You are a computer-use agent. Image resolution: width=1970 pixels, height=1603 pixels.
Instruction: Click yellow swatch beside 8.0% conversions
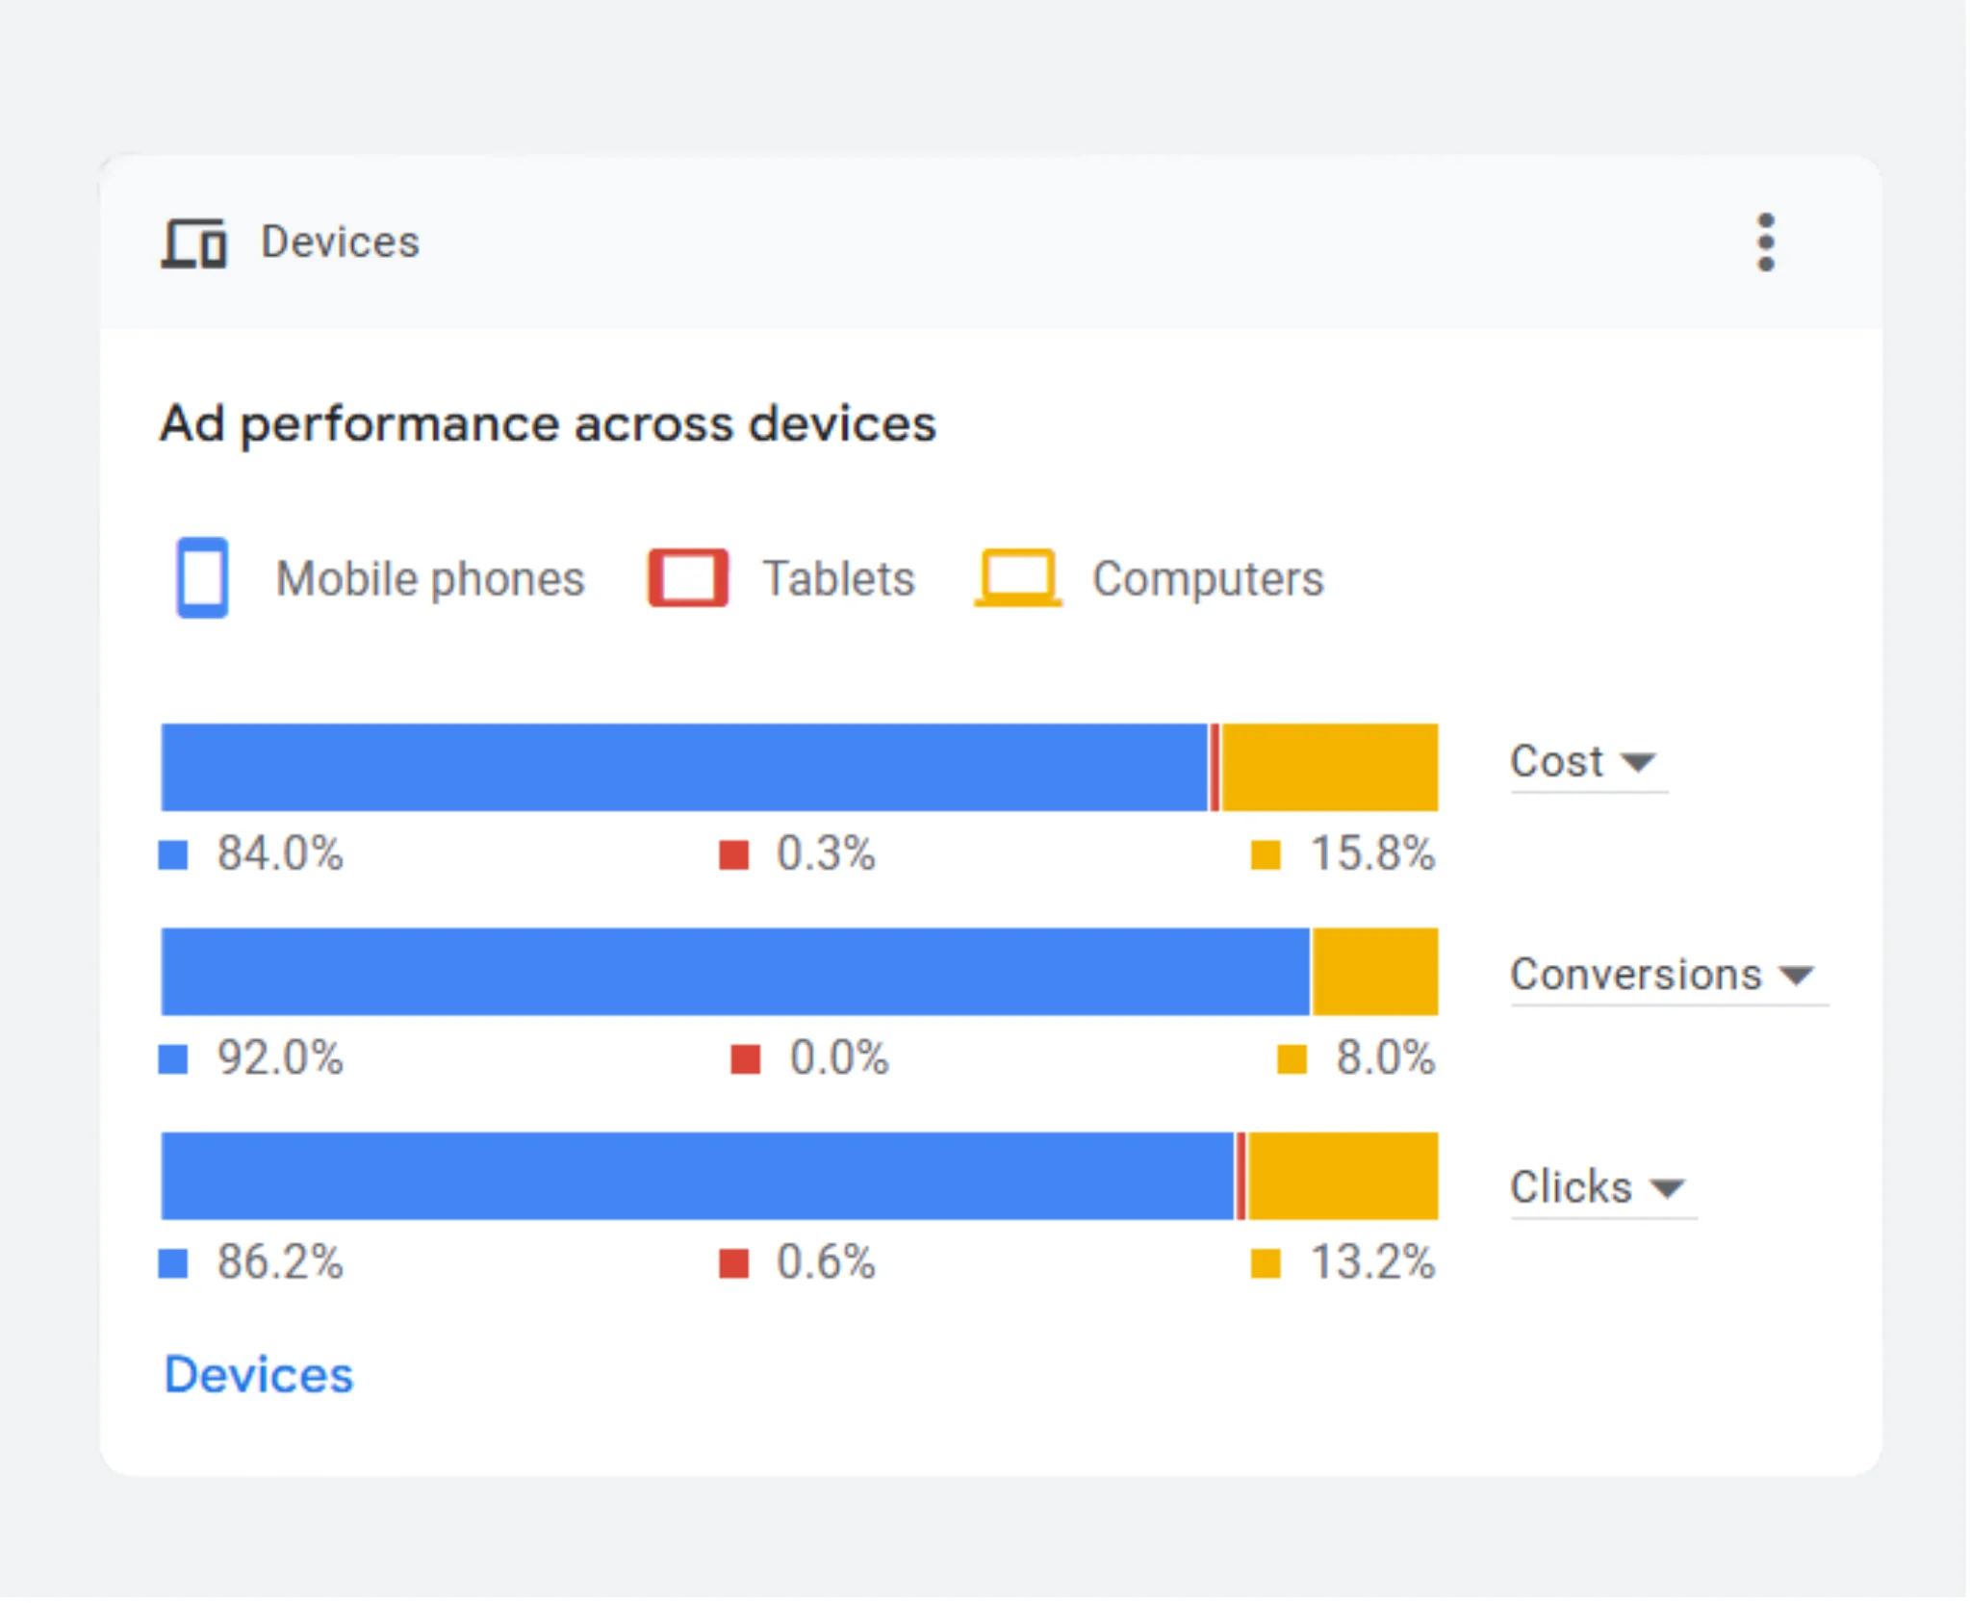click(1292, 1058)
